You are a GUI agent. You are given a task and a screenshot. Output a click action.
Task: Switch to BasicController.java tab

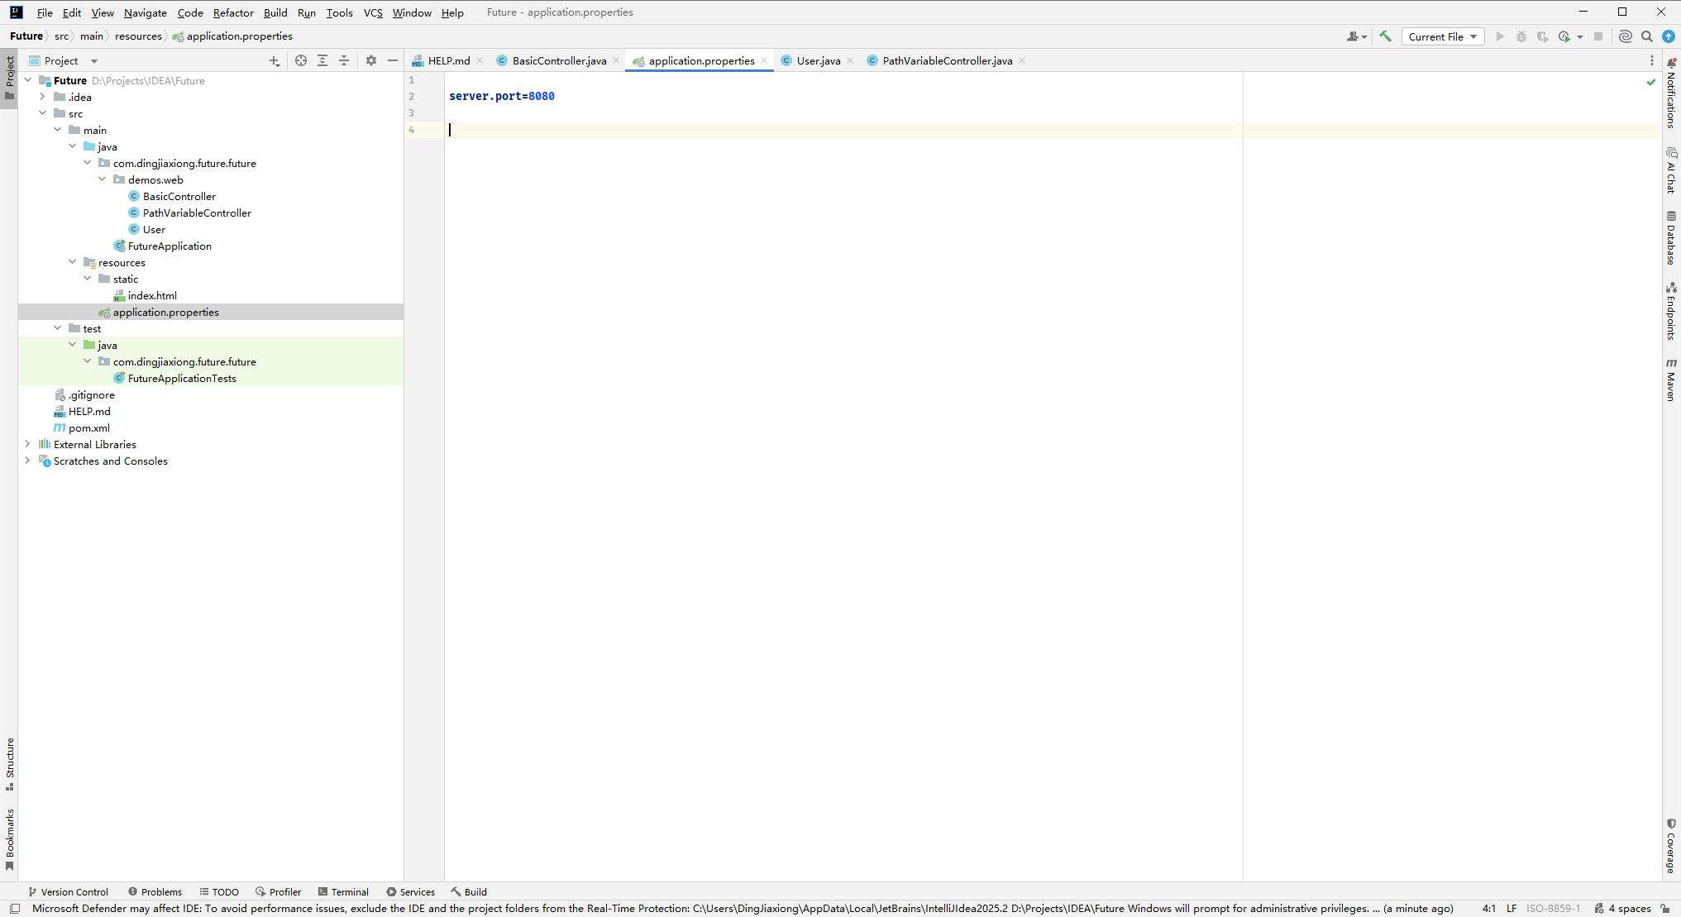coord(559,60)
